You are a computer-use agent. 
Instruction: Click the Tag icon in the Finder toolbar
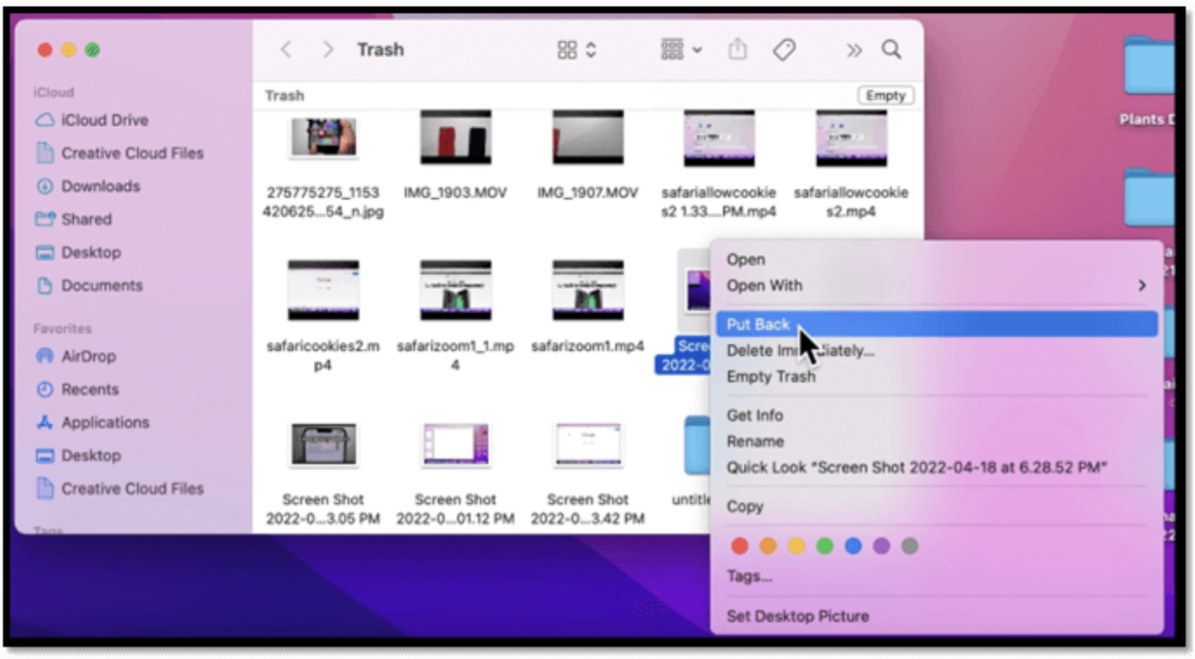(784, 50)
